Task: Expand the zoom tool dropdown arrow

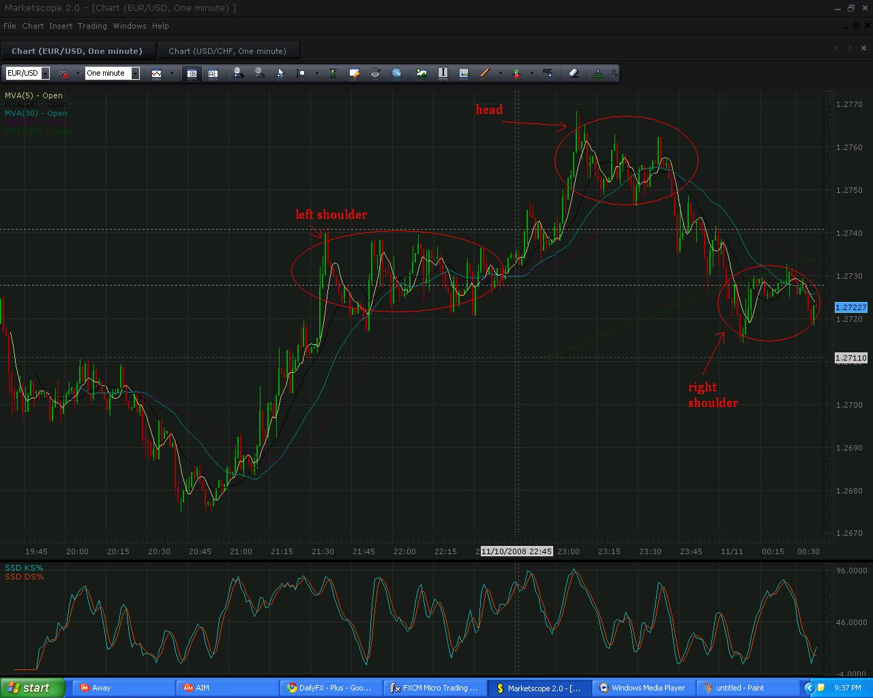Action: [x=317, y=73]
